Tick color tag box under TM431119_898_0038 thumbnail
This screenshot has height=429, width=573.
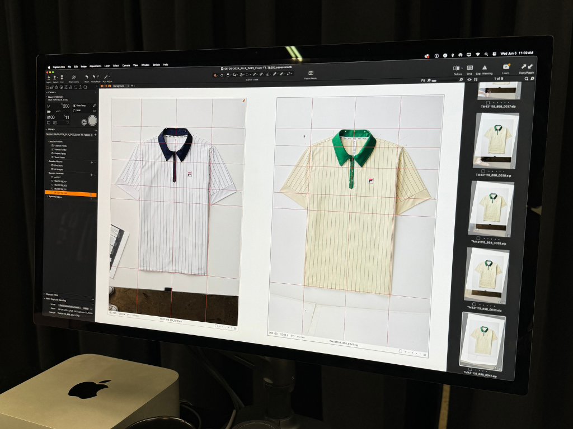point(483,171)
